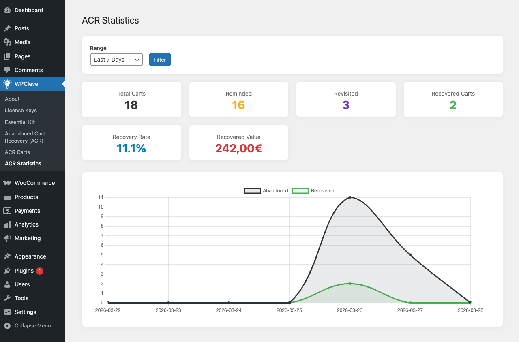The height and width of the screenshot is (342, 519).
Task: Click the Abandoned peak point on 2026-03-26
Action: coord(350,197)
